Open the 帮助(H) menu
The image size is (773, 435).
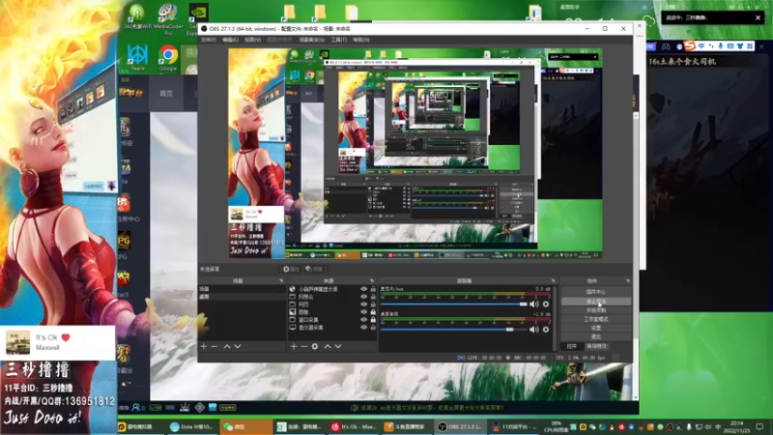click(x=360, y=40)
